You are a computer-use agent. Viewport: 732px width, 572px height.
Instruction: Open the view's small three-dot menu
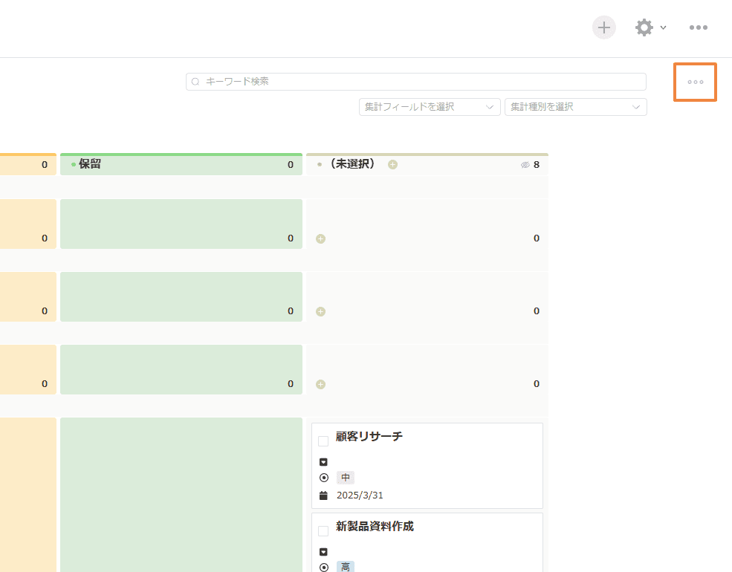(x=695, y=82)
